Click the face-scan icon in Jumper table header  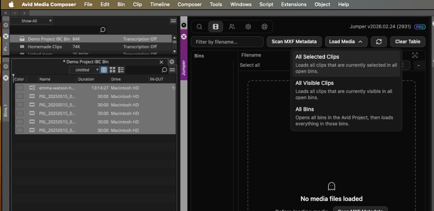tap(415, 55)
